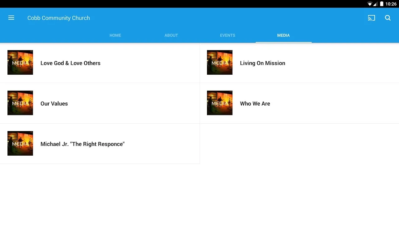Tap the battery icon in status bar
This screenshot has width=399, height=249.
coord(382,4)
